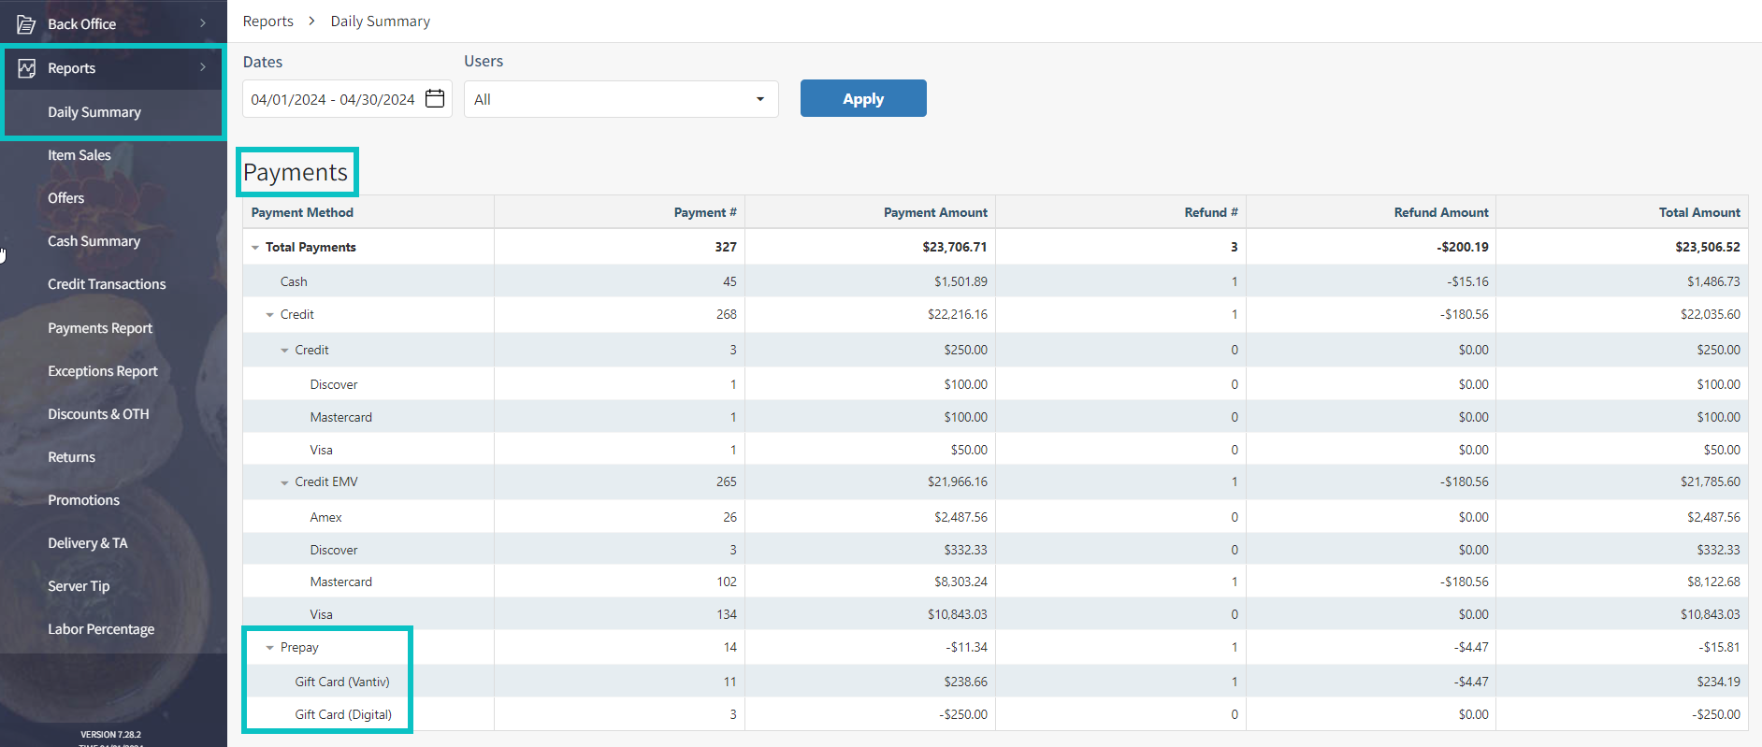Collapse the Prepay group arrow
1762x747 pixels.
click(270, 648)
